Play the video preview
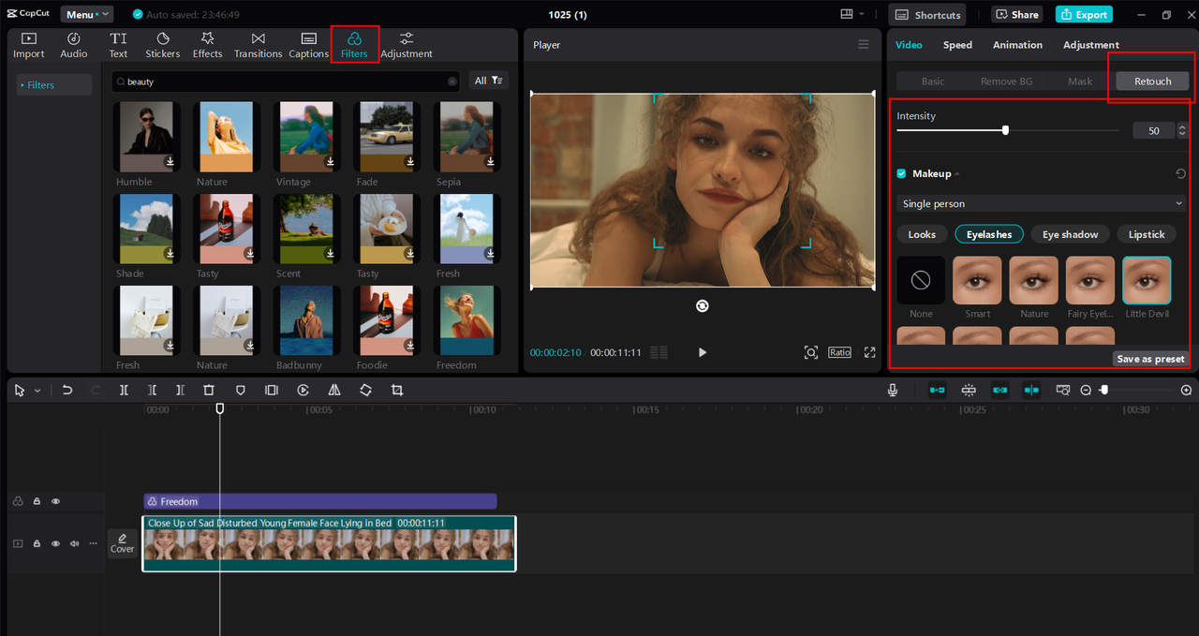 [x=703, y=352]
